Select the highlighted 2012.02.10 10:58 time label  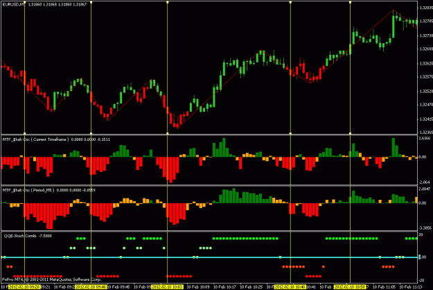(x=350, y=287)
